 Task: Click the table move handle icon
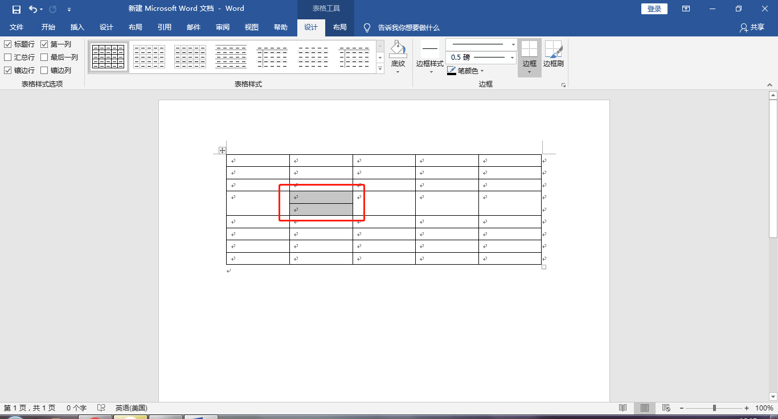point(222,150)
